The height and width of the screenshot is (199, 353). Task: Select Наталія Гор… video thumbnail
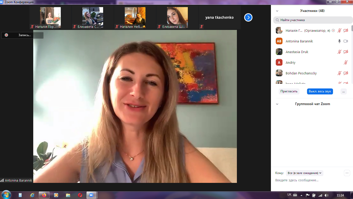50,18
